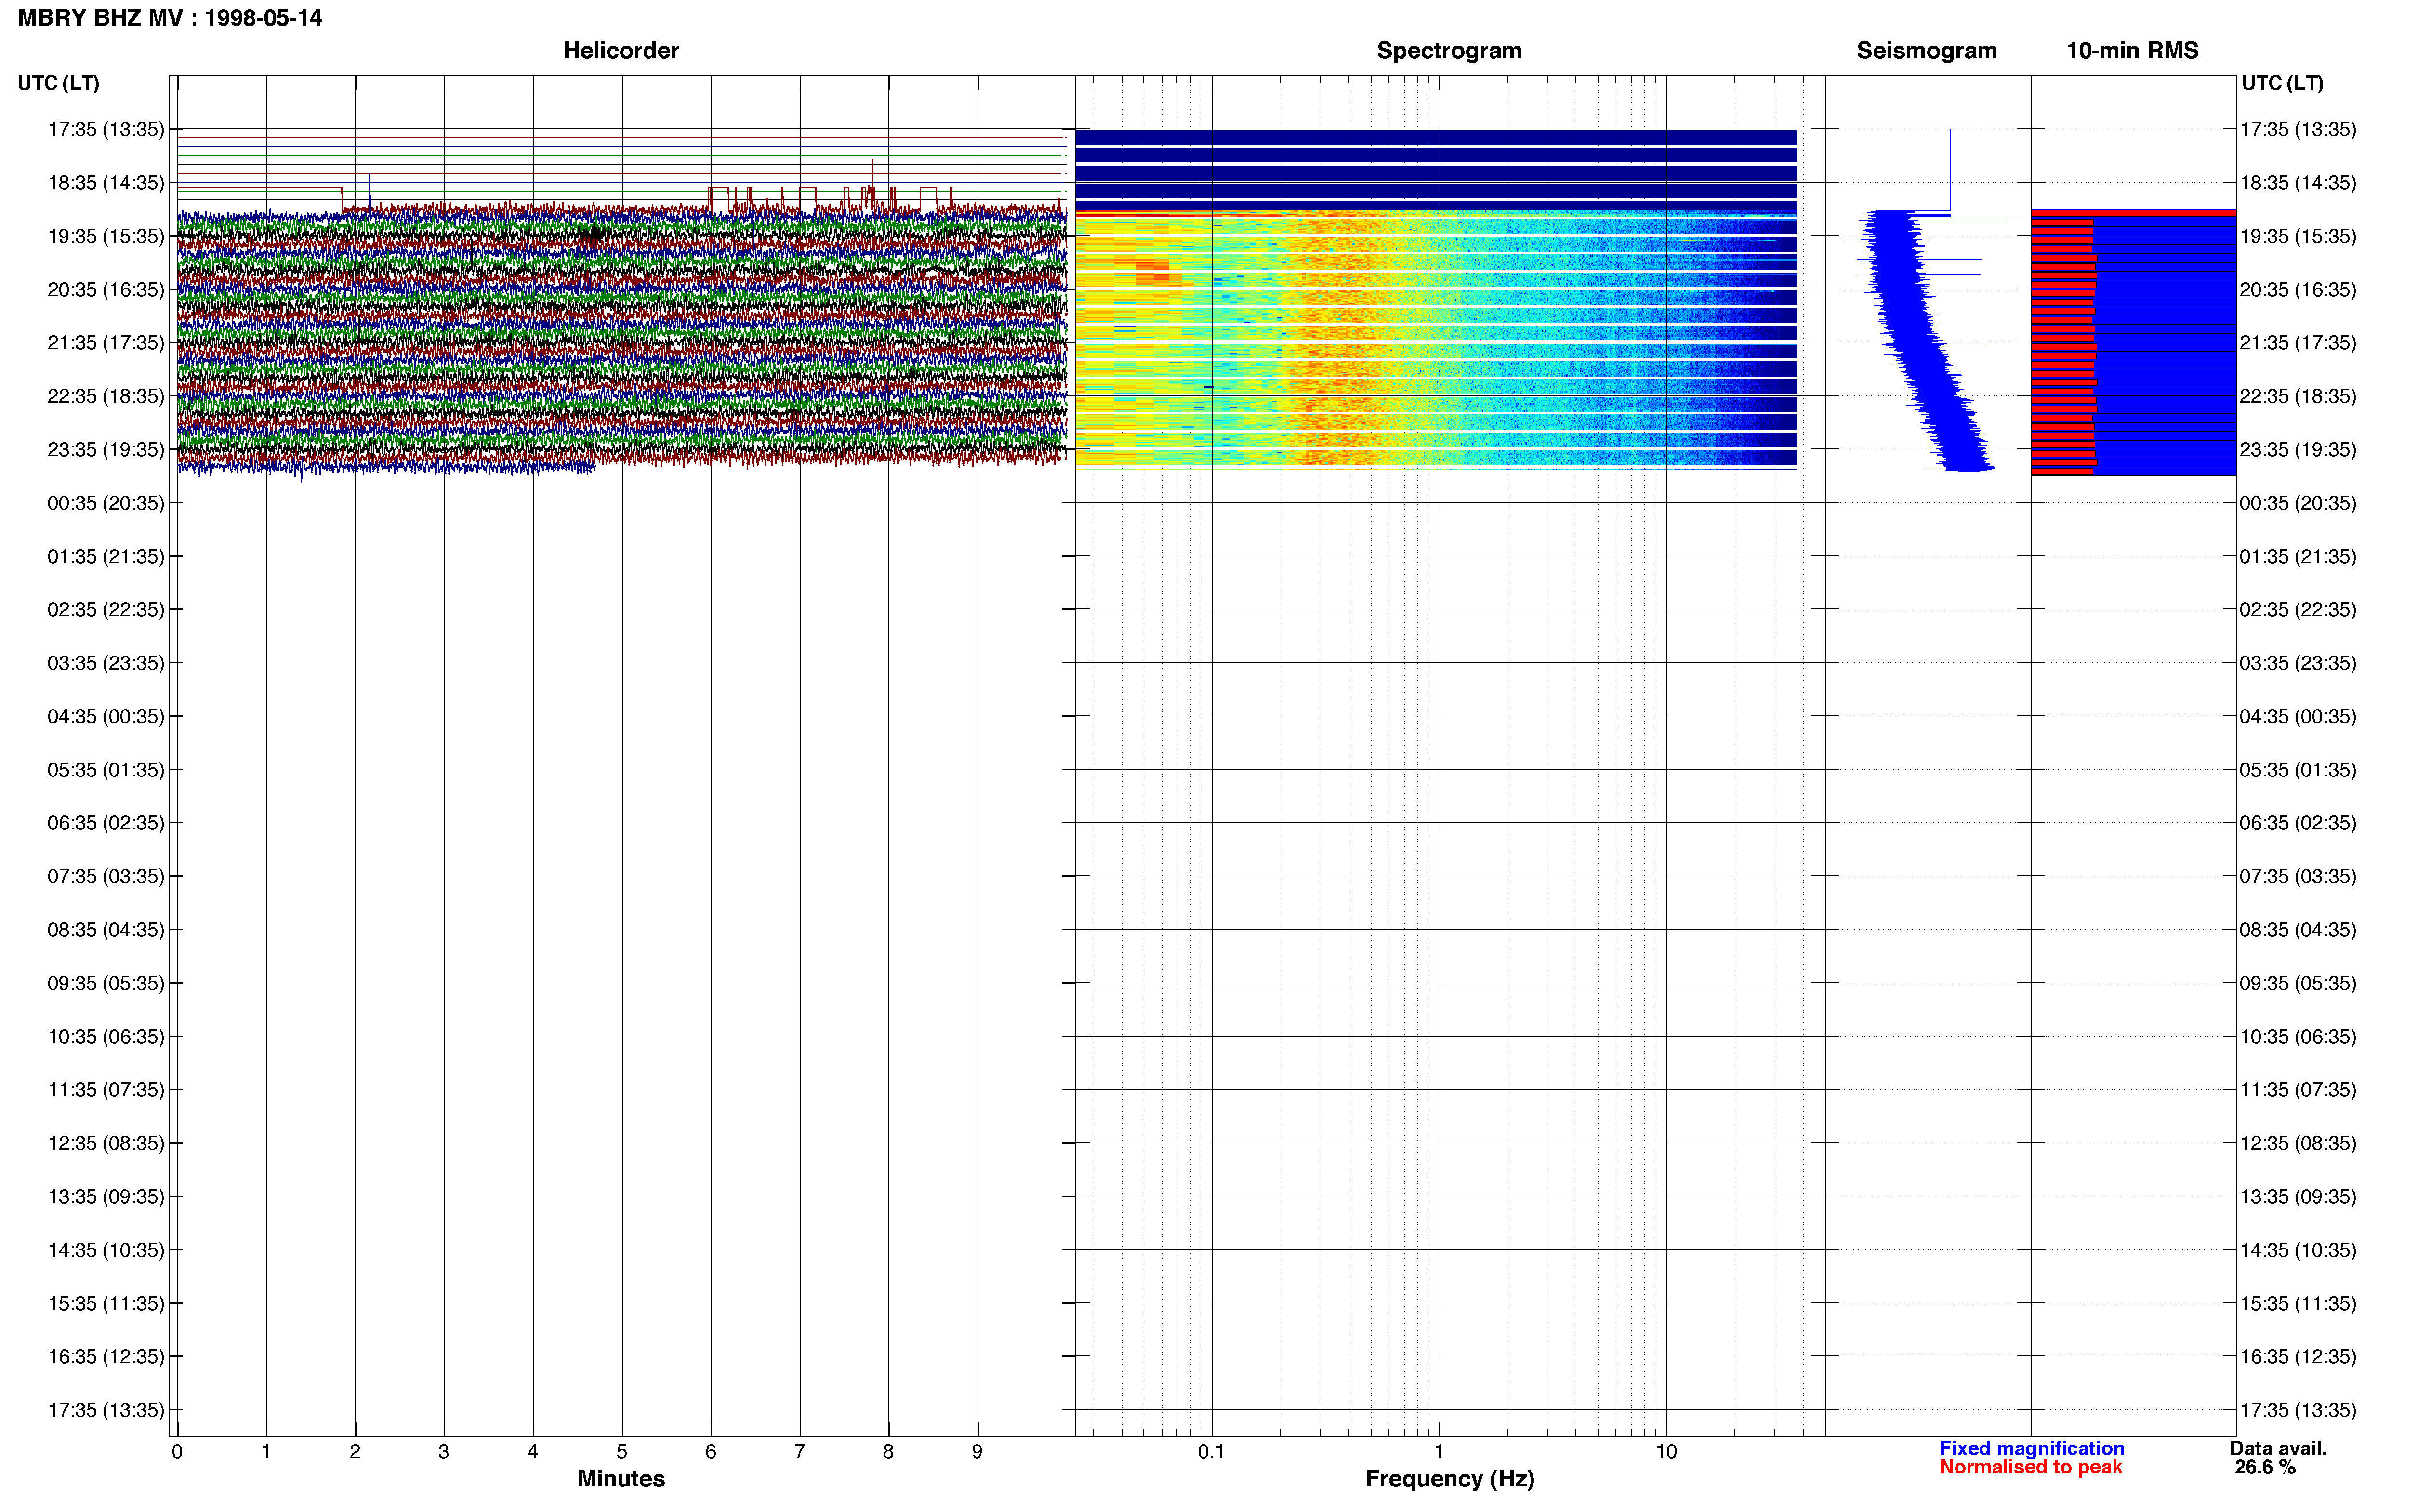Click left time label '18:35 (14:35)'
This screenshot has height=1512, width=2418.
pos(106,183)
